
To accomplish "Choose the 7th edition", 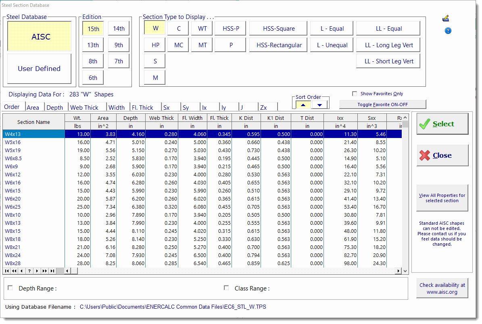I will (119, 61).
